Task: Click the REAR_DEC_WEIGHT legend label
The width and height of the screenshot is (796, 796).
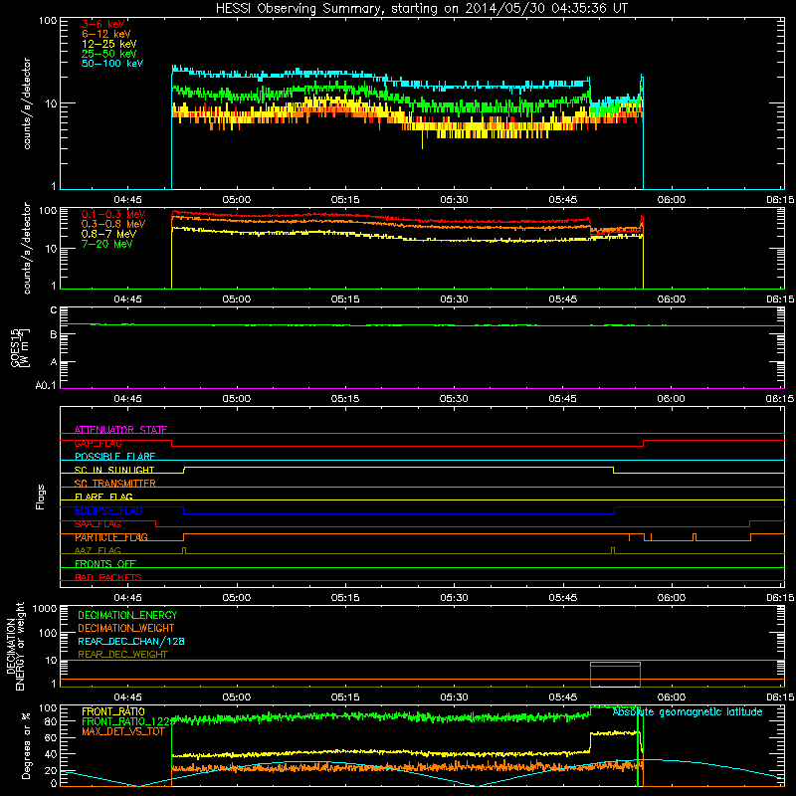Action: (122, 655)
